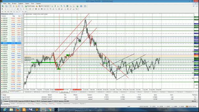Image resolution: width=199 pixels, height=112 pixels.
Task: Close the Market Watch panel
Action: coord(22,14)
